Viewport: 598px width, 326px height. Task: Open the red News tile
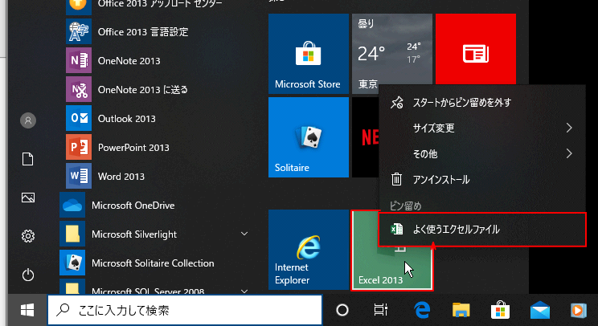[x=476, y=50]
